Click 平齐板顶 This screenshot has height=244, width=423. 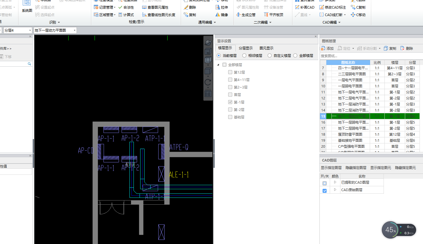pyautogui.click(x=274, y=15)
